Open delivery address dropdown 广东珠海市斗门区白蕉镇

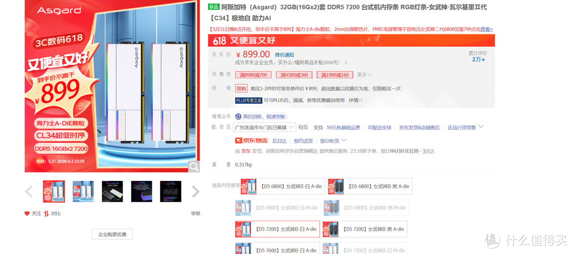[264, 127]
